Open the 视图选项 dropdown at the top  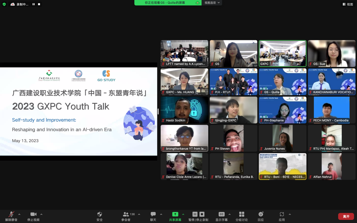(x=212, y=3)
